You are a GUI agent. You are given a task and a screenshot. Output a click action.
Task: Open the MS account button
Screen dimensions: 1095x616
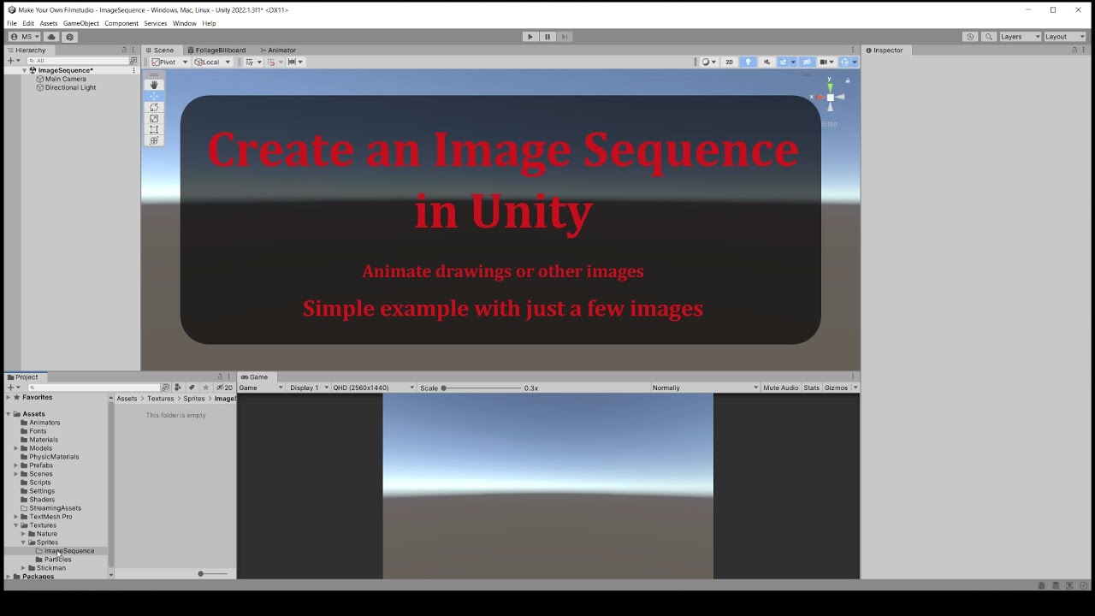click(24, 37)
